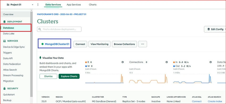226x104 pixels.
Task: Open the project options kebab menu
Action: pyautogui.click(x=38, y=5)
